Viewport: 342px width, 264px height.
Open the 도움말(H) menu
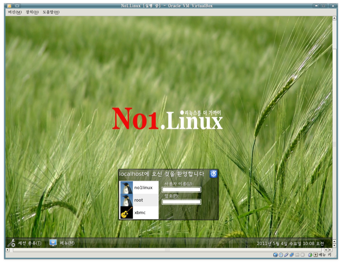pos(51,12)
